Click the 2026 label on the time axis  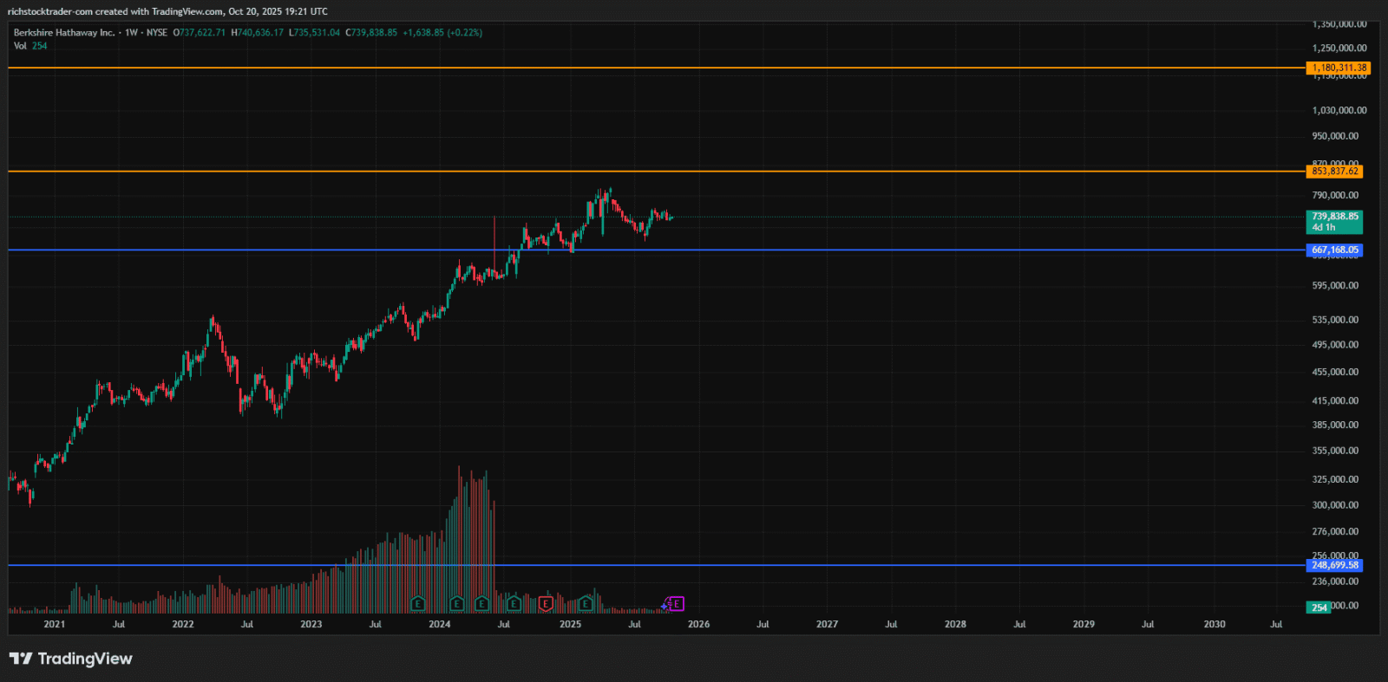point(698,624)
